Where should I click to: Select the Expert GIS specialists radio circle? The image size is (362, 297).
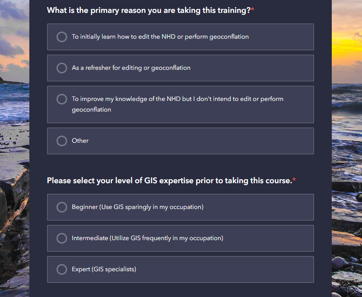[62, 269]
